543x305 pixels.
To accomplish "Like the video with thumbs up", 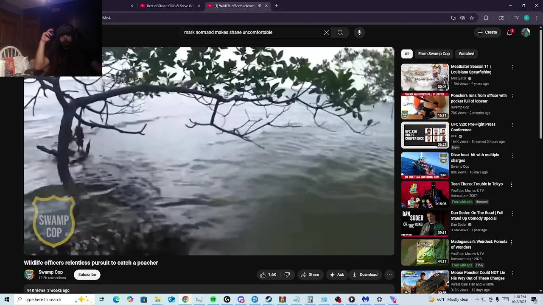I will [x=268, y=274].
